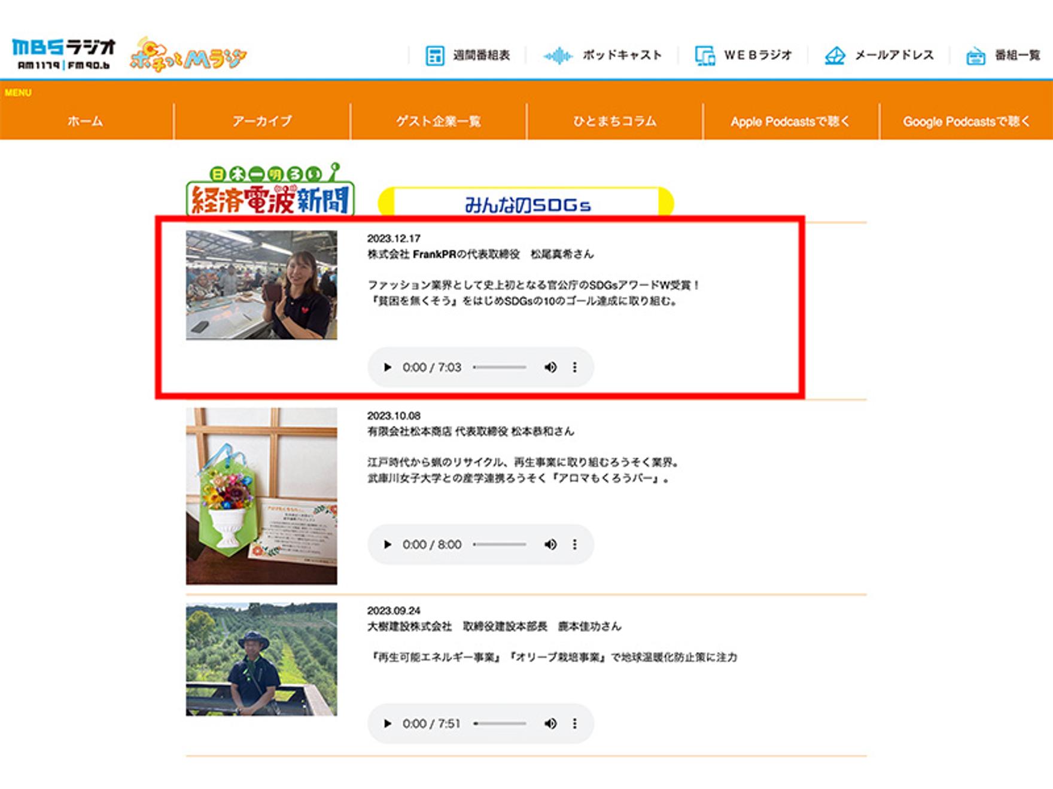The height and width of the screenshot is (789, 1053).
Task: Click the WEB radio devices icon
Action: pyautogui.click(x=705, y=56)
